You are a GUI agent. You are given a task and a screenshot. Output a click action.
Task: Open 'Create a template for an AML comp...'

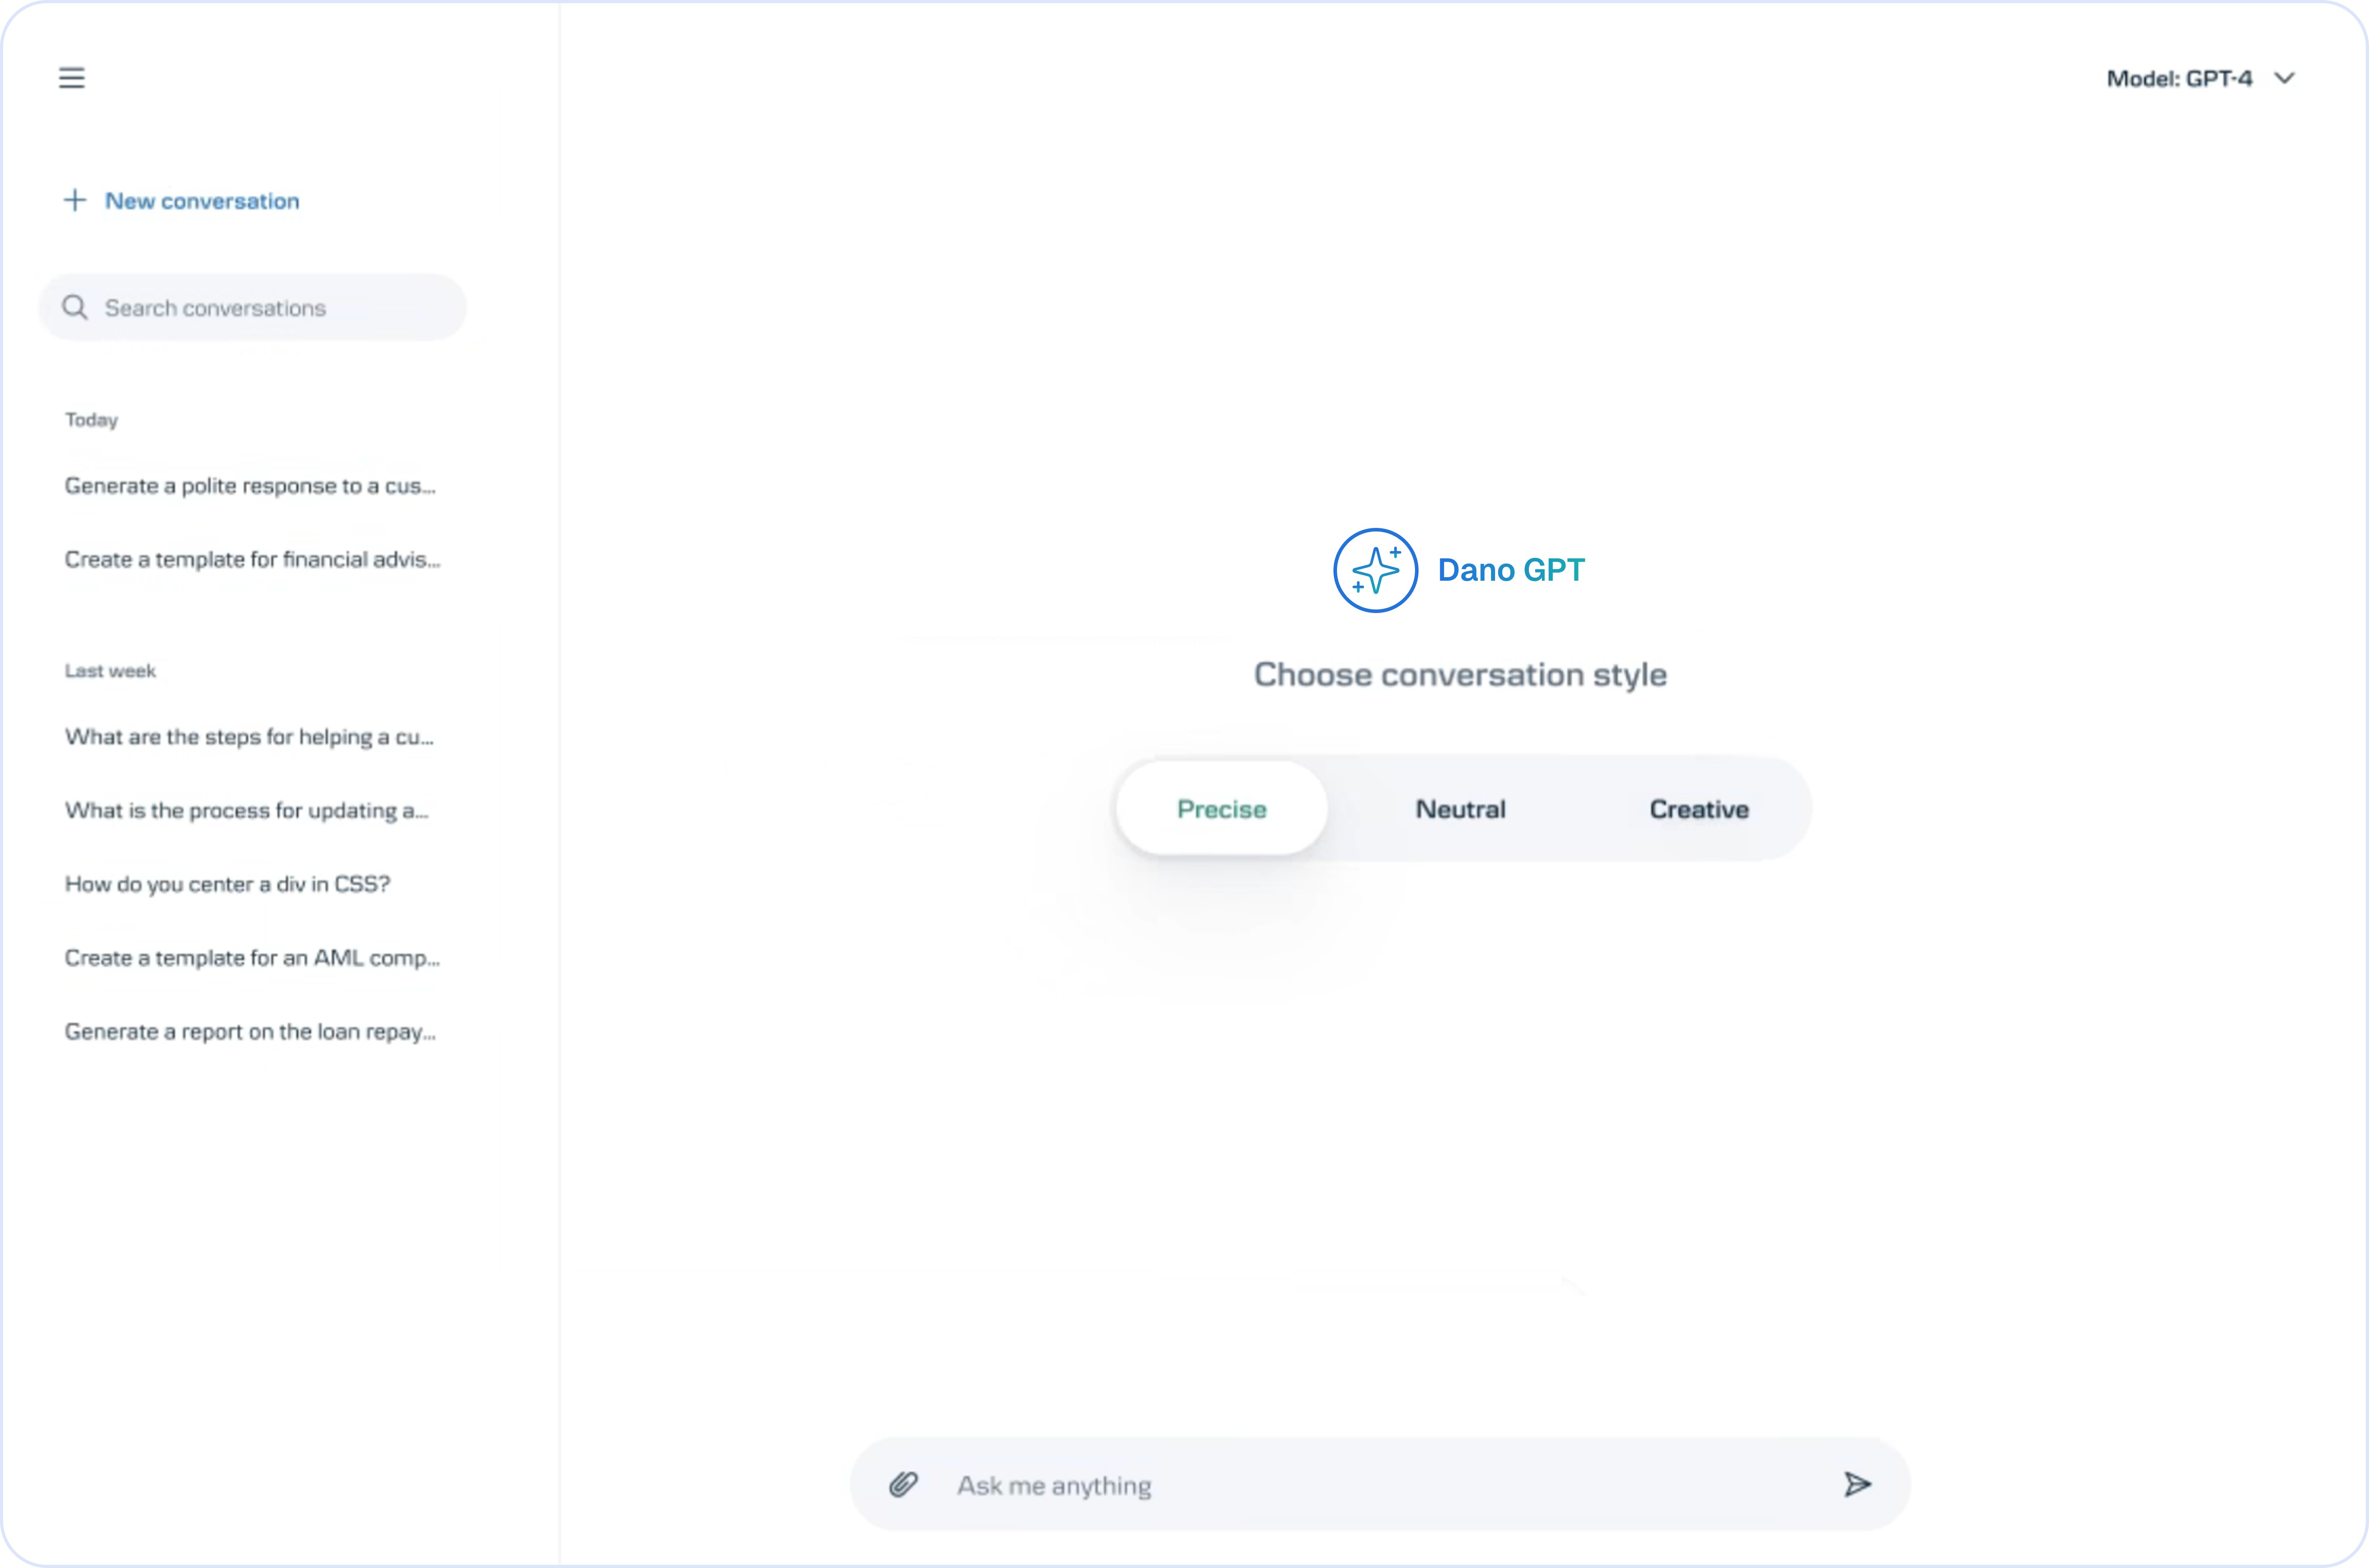pyautogui.click(x=252, y=958)
